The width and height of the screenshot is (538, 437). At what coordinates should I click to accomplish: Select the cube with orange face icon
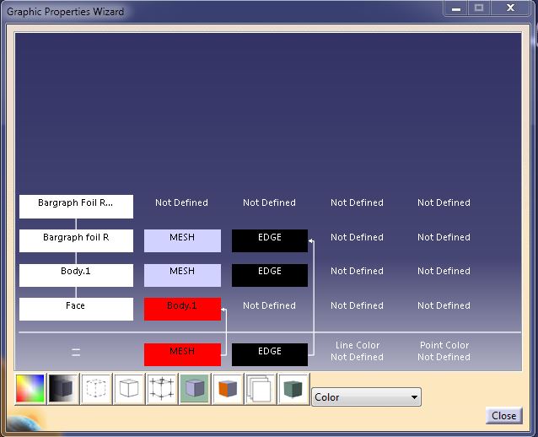click(x=228, y=389)
